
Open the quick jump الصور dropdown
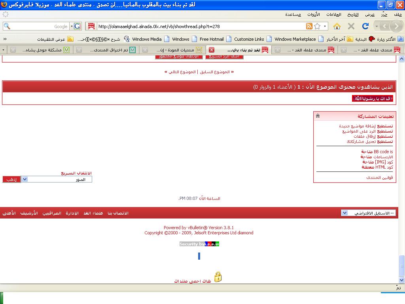[x=25, y=179]
